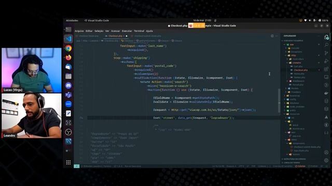Click the brackets activity bar icon
This screenshot has height=186, width=332.
pos(326,133)
